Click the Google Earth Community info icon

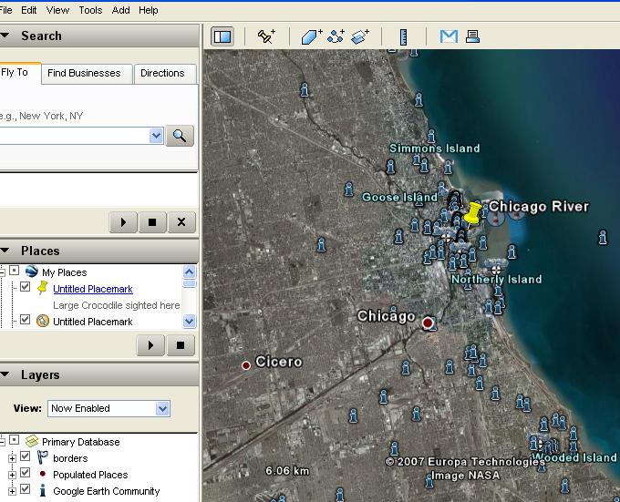pos(43,490)
